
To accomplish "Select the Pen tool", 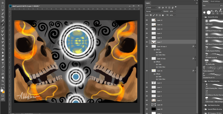I will [x=3, y=67].
